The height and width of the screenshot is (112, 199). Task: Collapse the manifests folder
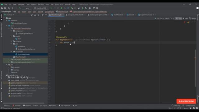tap(7, 21)
